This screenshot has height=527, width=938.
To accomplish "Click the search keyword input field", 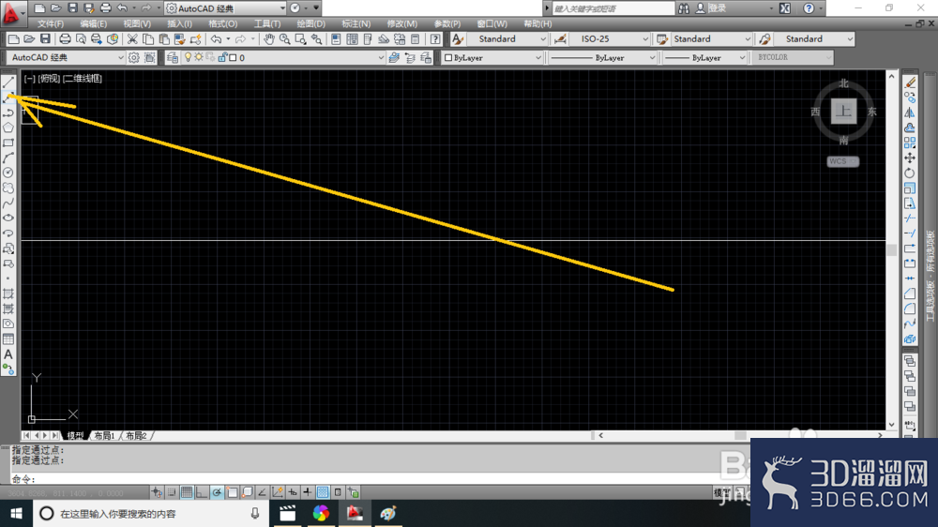I will (x=613, y=8).
